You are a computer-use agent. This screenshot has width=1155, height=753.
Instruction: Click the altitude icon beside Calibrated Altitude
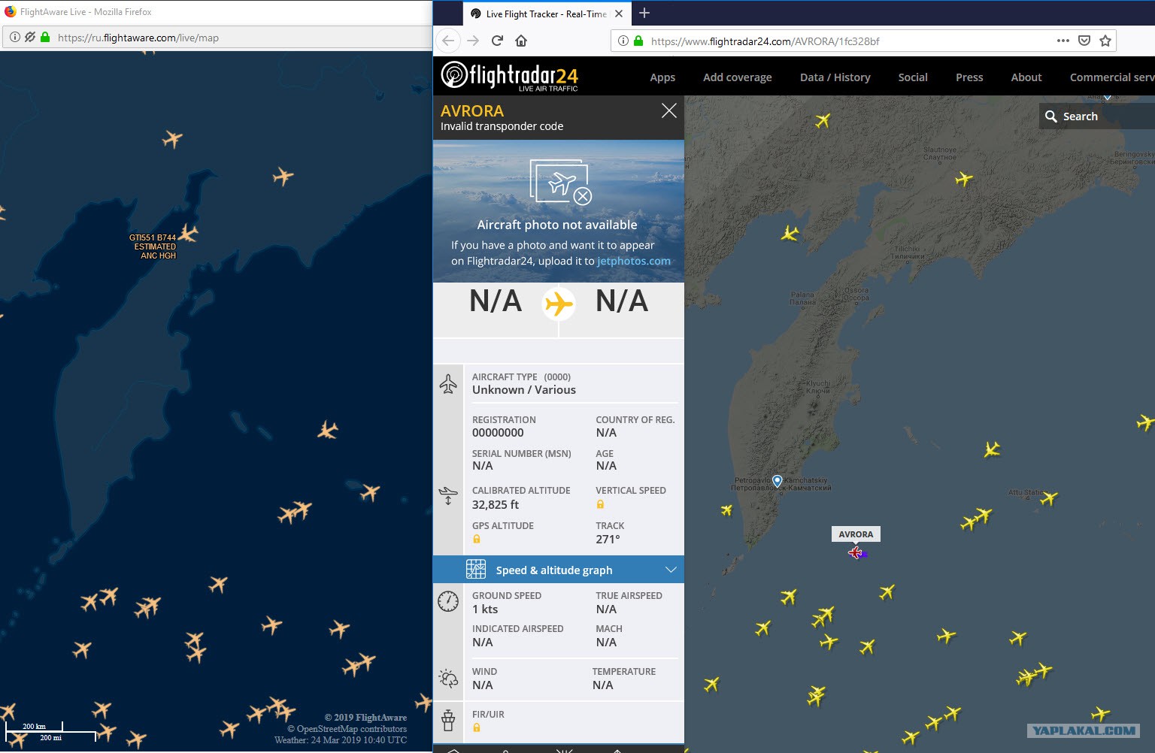(x=448, y=496)
